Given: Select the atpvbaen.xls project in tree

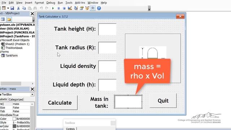Looking at the screenshot, I should tap(17, 25).
